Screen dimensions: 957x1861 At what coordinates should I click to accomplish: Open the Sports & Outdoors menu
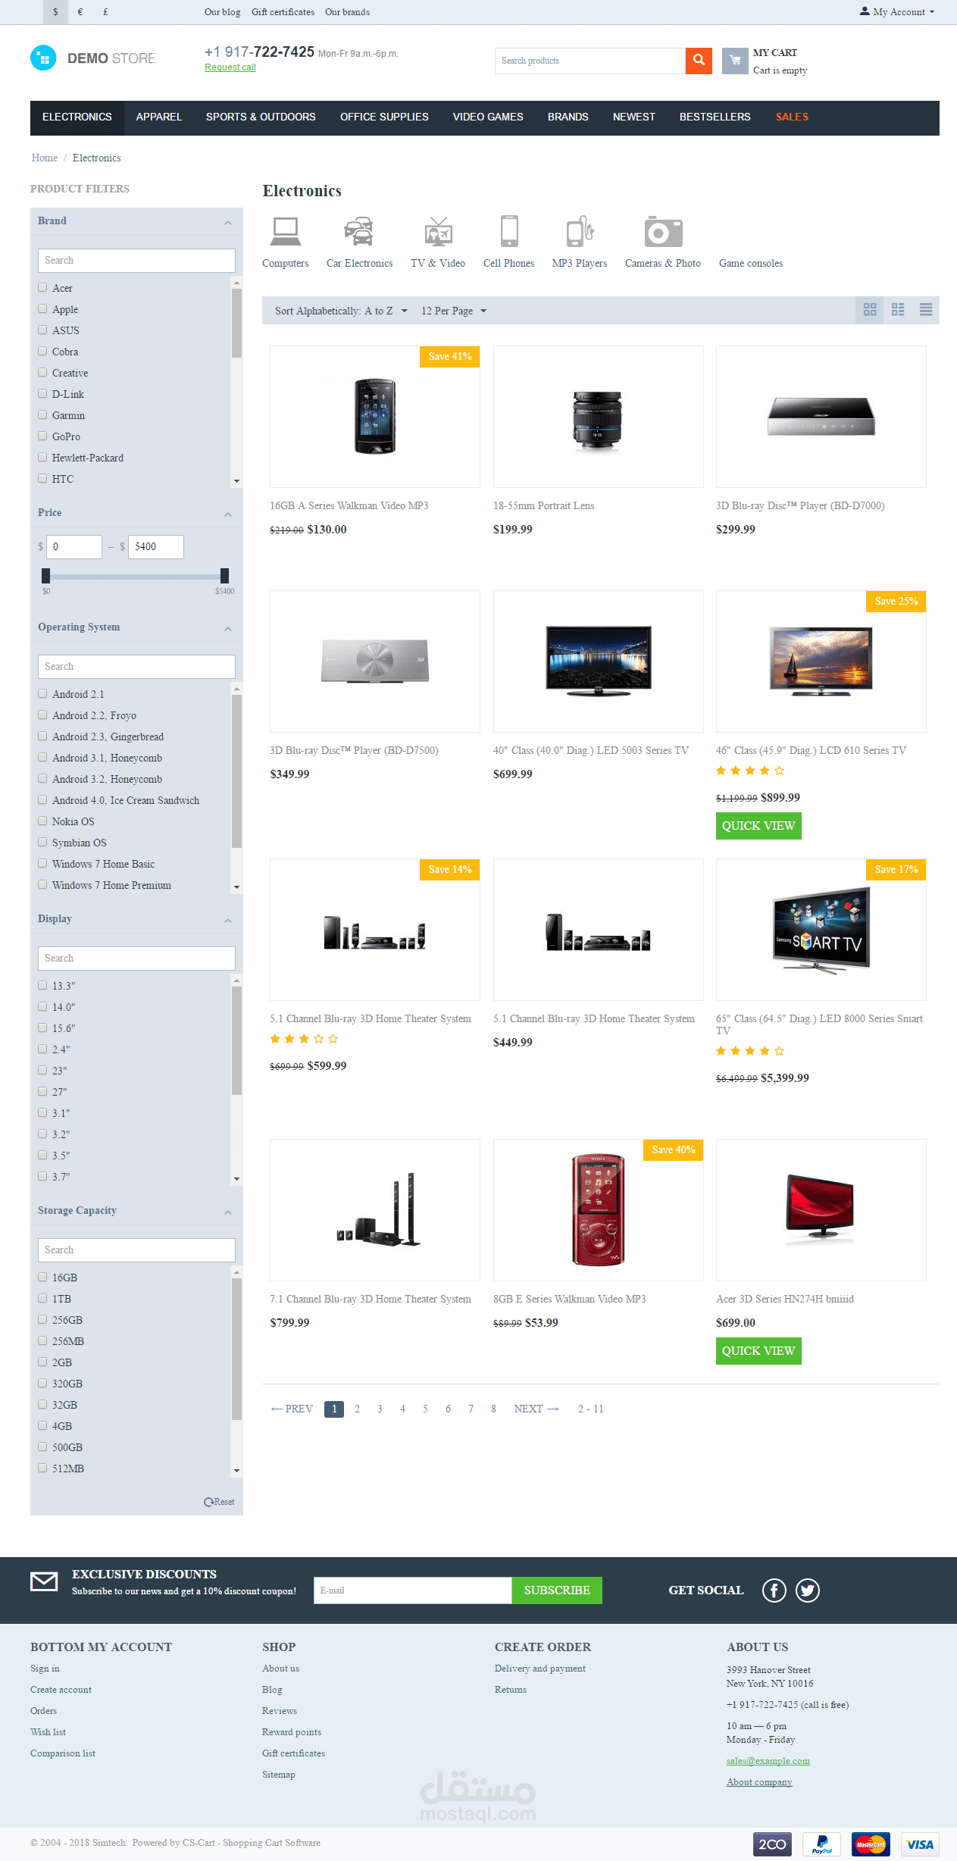261,117
